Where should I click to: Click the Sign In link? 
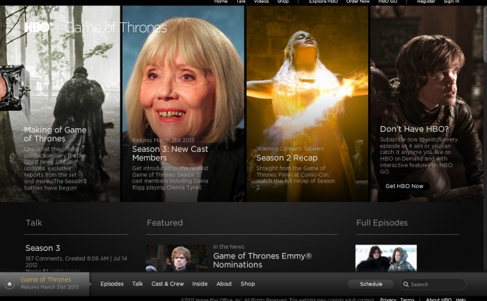[x=452, y=1]
